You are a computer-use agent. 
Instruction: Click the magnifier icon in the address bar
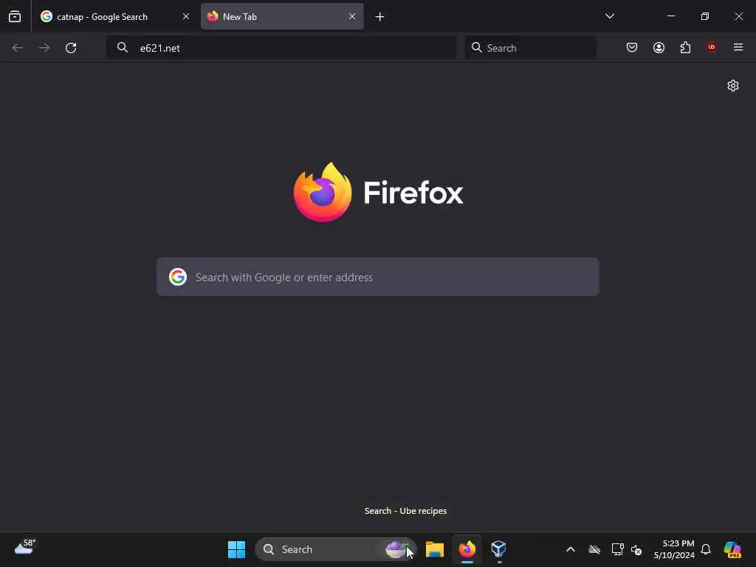click(x=123, y=47)
